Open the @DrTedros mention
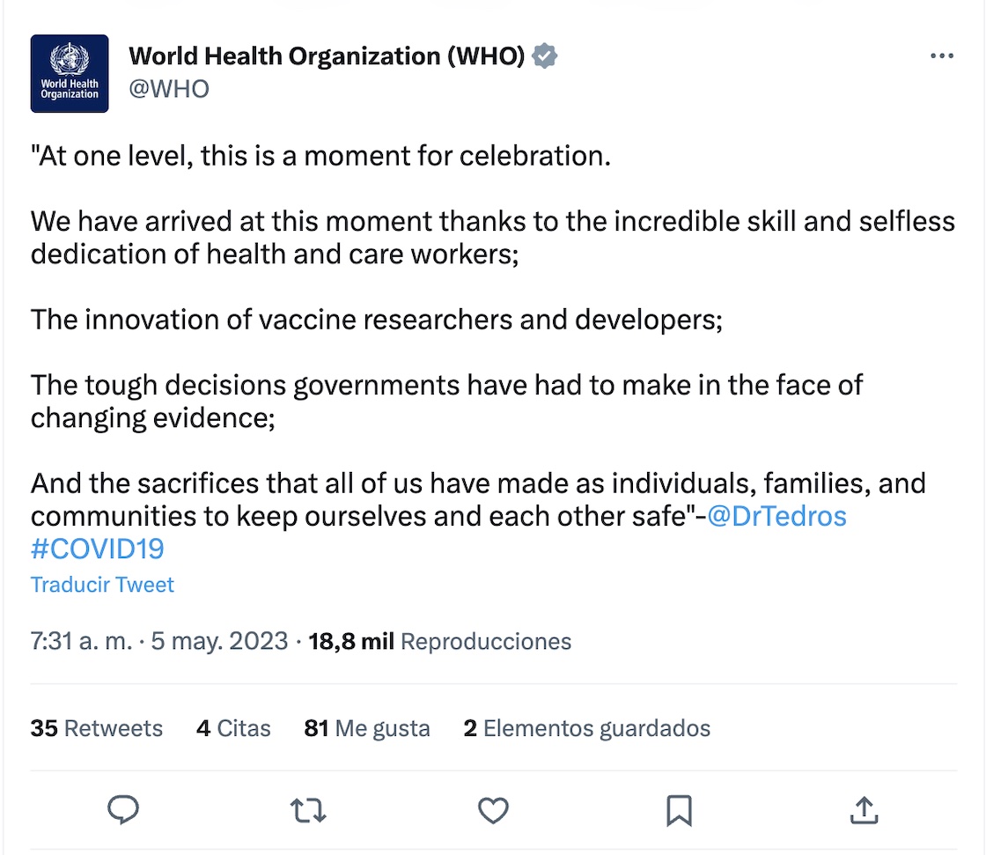Viewport: 986px width, 855px height. pos(776,516)
